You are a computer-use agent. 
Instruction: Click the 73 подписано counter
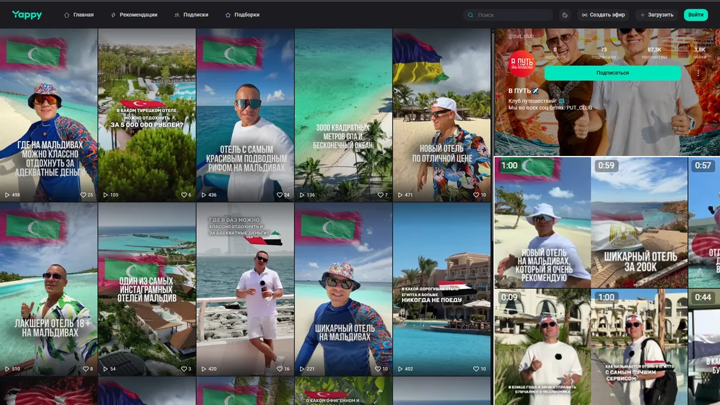604,53
